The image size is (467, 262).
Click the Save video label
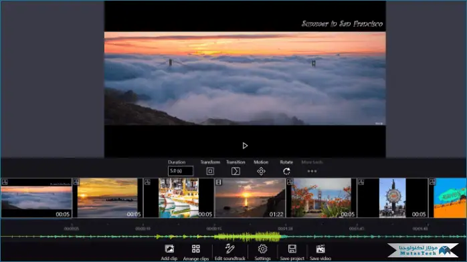click(x=320, y=259)
